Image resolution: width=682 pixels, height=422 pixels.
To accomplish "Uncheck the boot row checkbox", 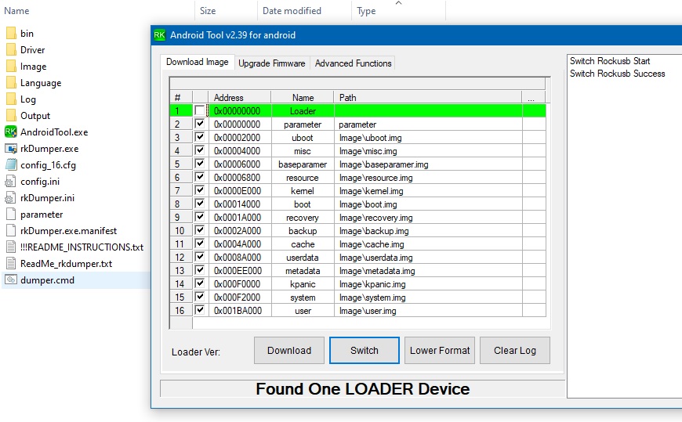I will 199,204.
